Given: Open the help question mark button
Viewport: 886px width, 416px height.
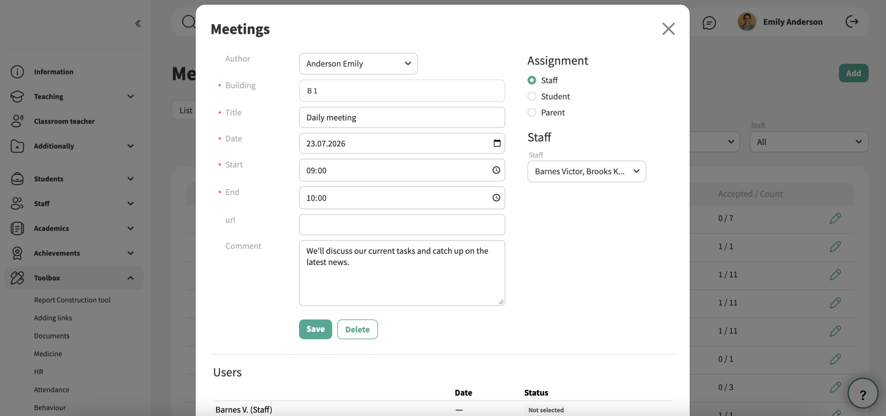Looking at the screenshot, I should pyautogui.click(x=863, y=393).
